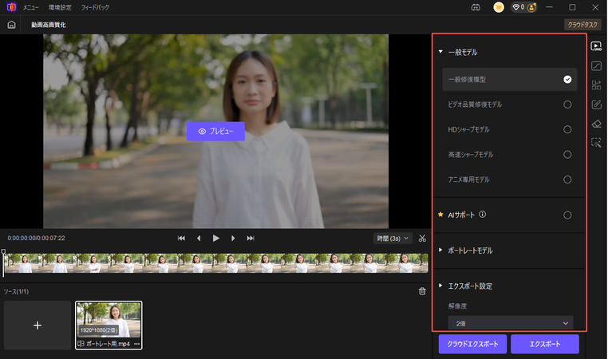Viewport: 608px width, 359px height.
Task: Open フィードバック menu
Action: (95, 7)
